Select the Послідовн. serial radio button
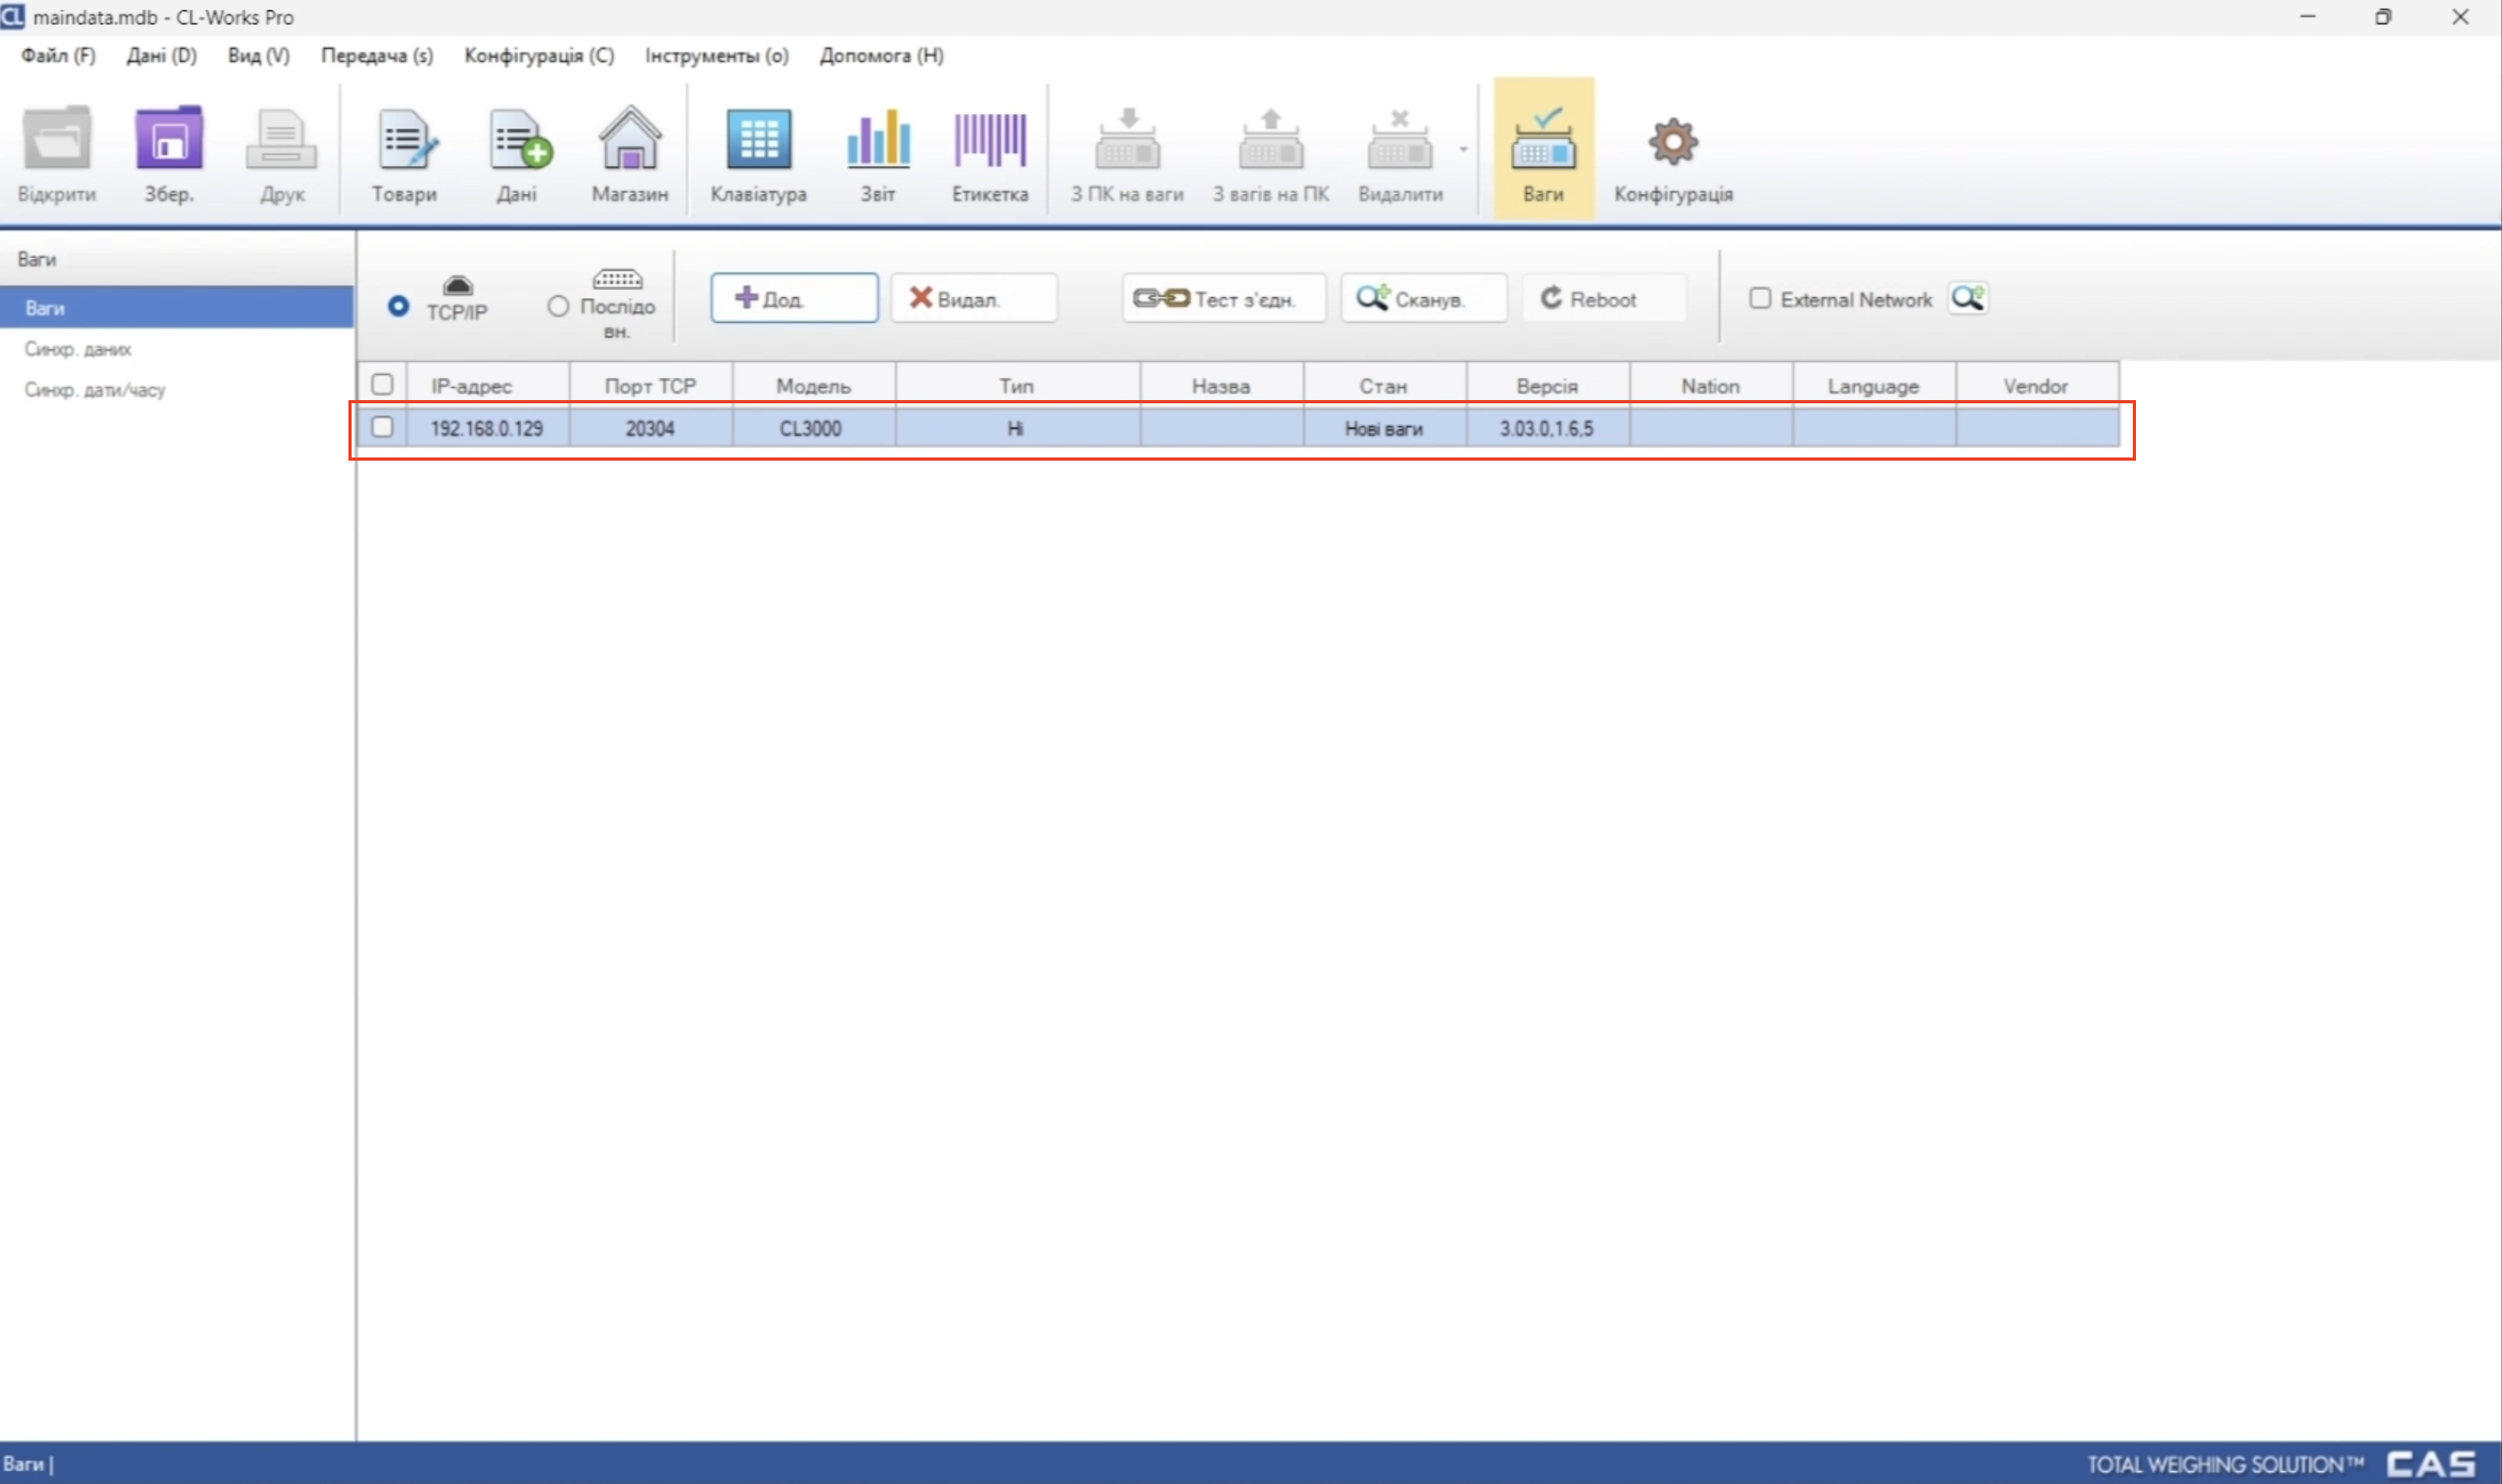Image resolution: width=2502 pixels, height=1484 pixels. [558, 306]
